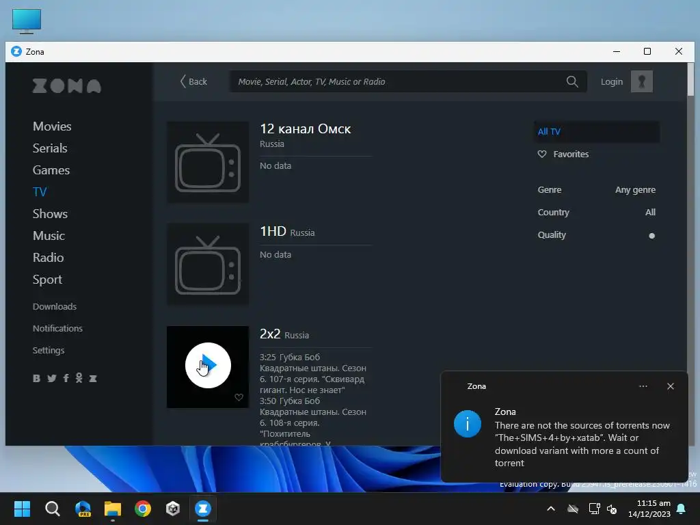This screenshot has width=700, height=525.
Task: Open File Explorer from taskbar
Action: [113, 509]
